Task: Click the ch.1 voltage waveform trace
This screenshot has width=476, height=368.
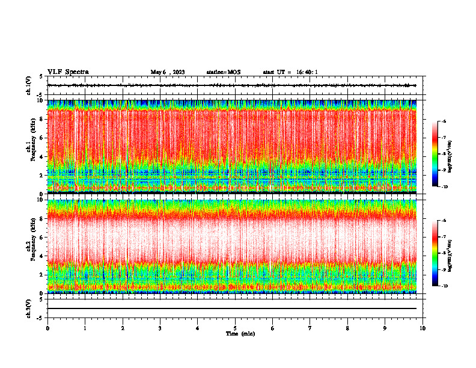Action: (232, 85)
